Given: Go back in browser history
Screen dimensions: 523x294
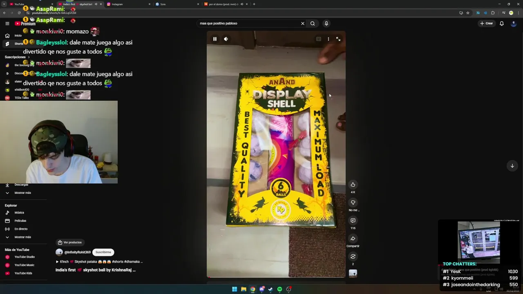Looking at the screenshot, I should [4, 13].
